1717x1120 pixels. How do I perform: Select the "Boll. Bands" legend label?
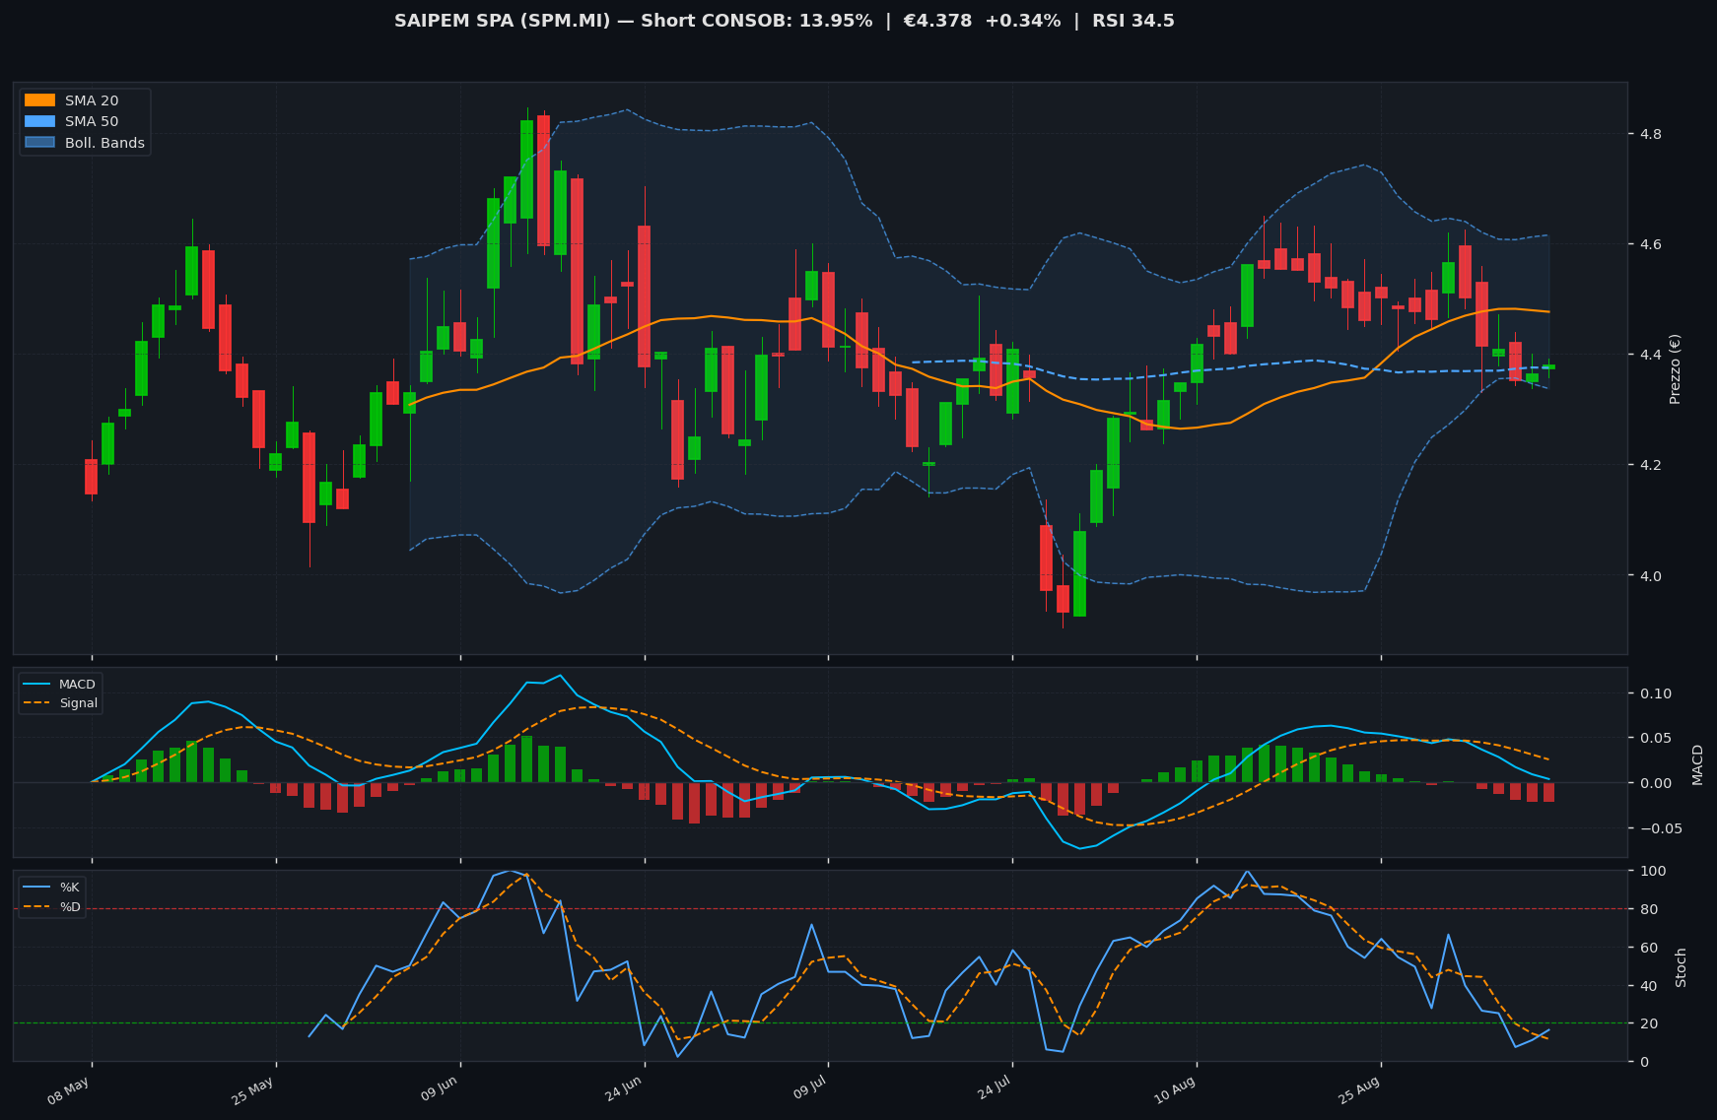[x=104, y=143]
